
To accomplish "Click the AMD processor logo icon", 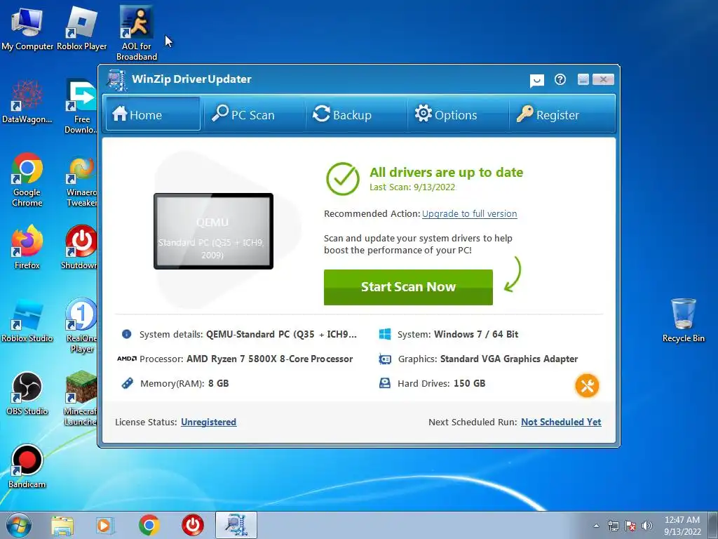I will point(126,359).
